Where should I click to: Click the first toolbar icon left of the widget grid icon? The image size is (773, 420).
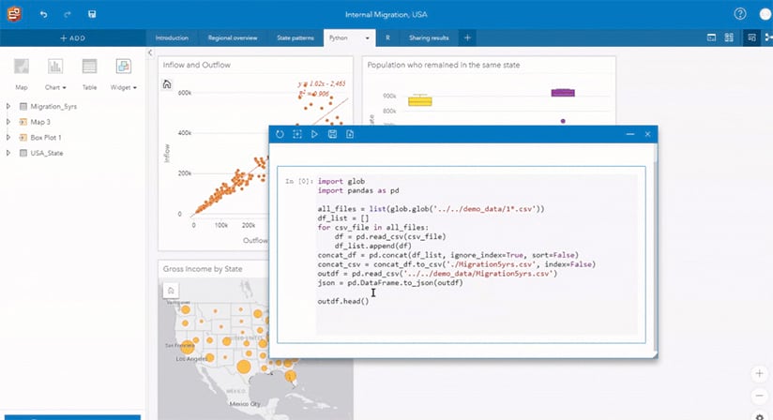pyautogui.click(x=711, y=37)
